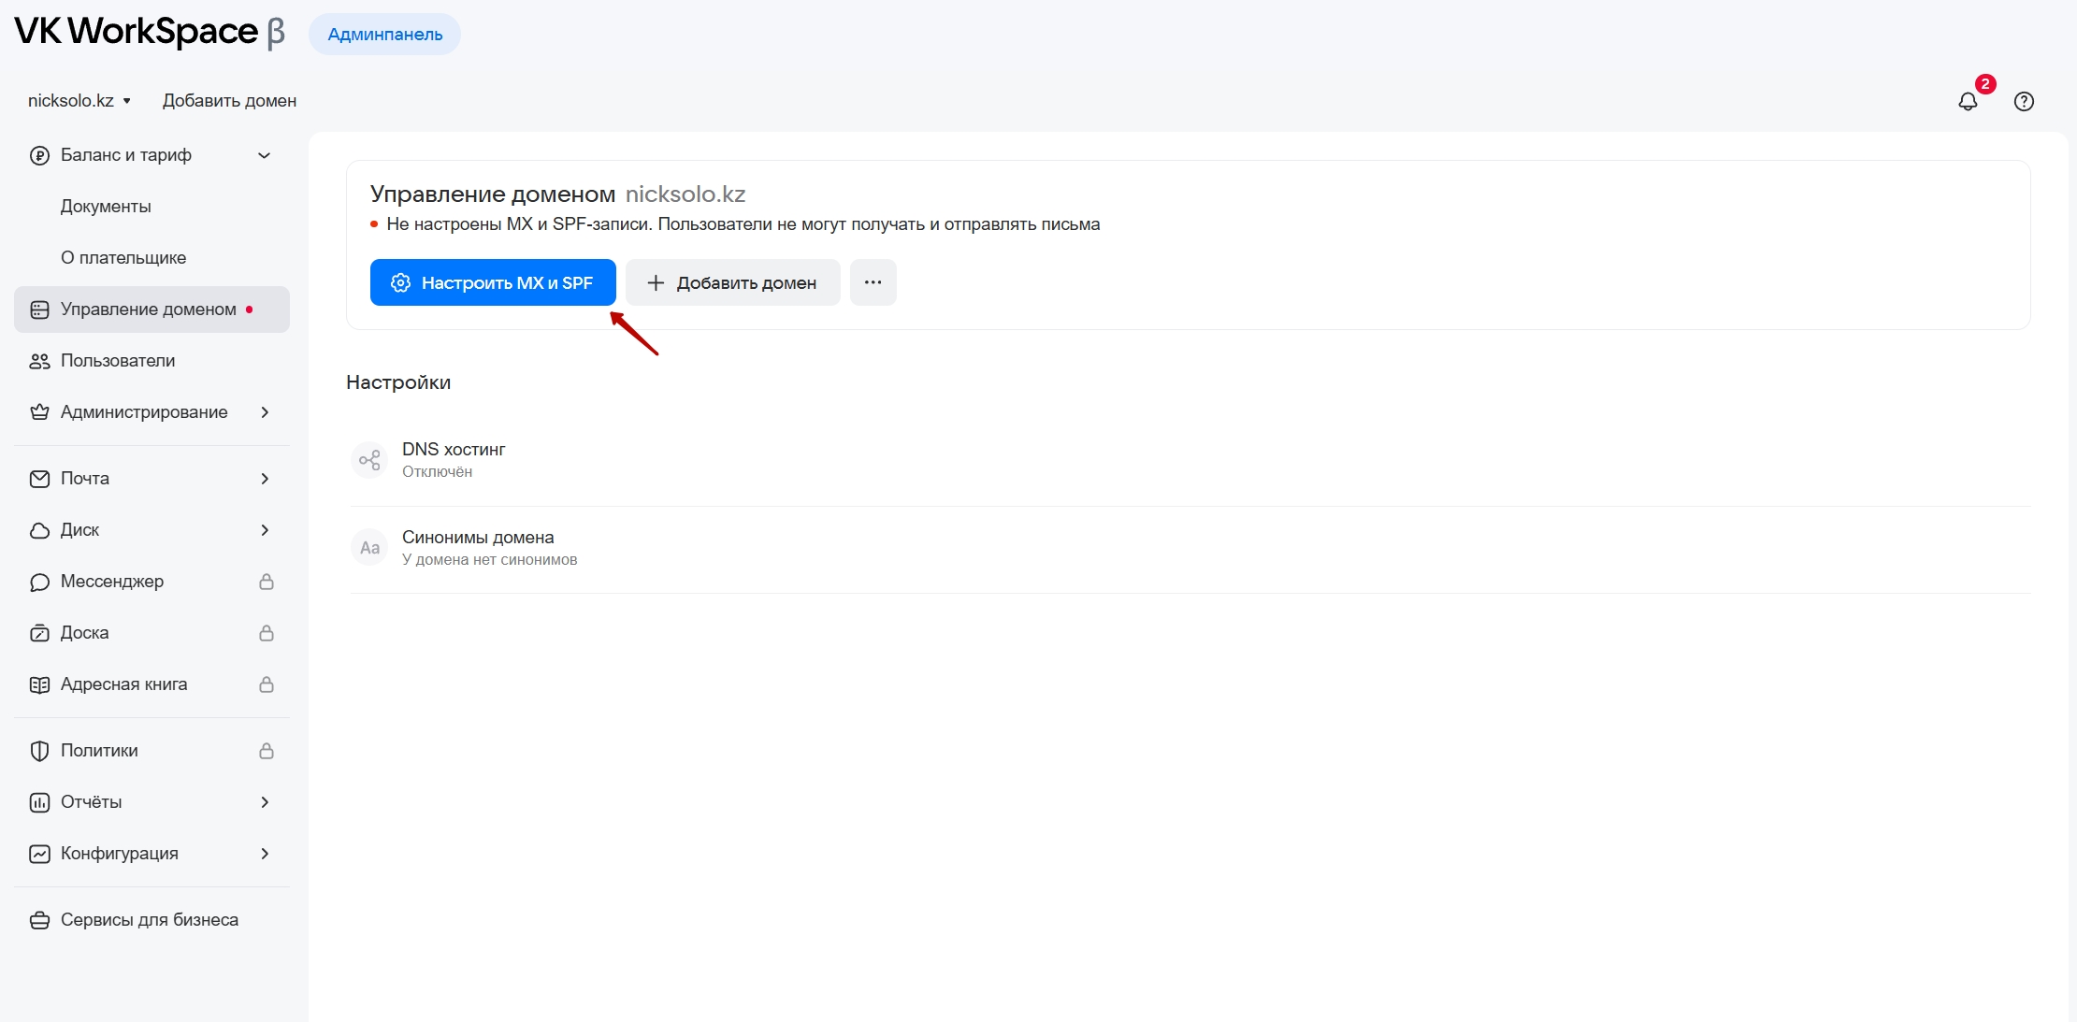Expand the Конфигурация section
The width and height of the screenshot is (2077, 1022).
[x=265, y=854]
